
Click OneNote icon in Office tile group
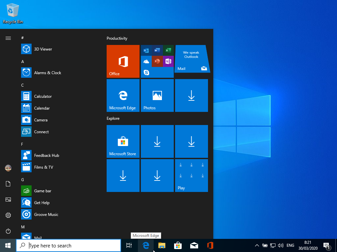[168, 61]
